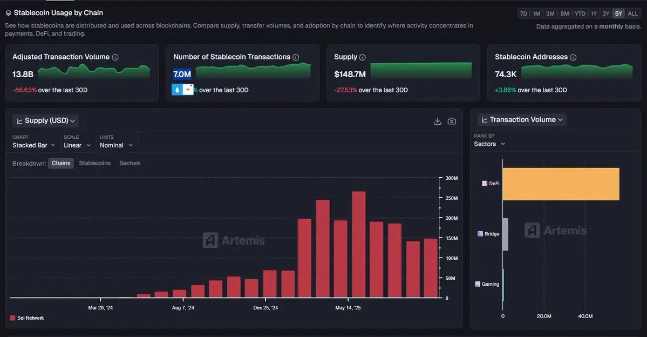This screenshot has width=647, height=337.
Task: Click the DeFi sector icon in ranking
Action: [x=485, y=184]
